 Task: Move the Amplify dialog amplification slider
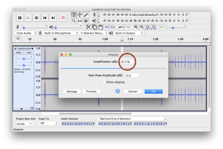(114, 68)
